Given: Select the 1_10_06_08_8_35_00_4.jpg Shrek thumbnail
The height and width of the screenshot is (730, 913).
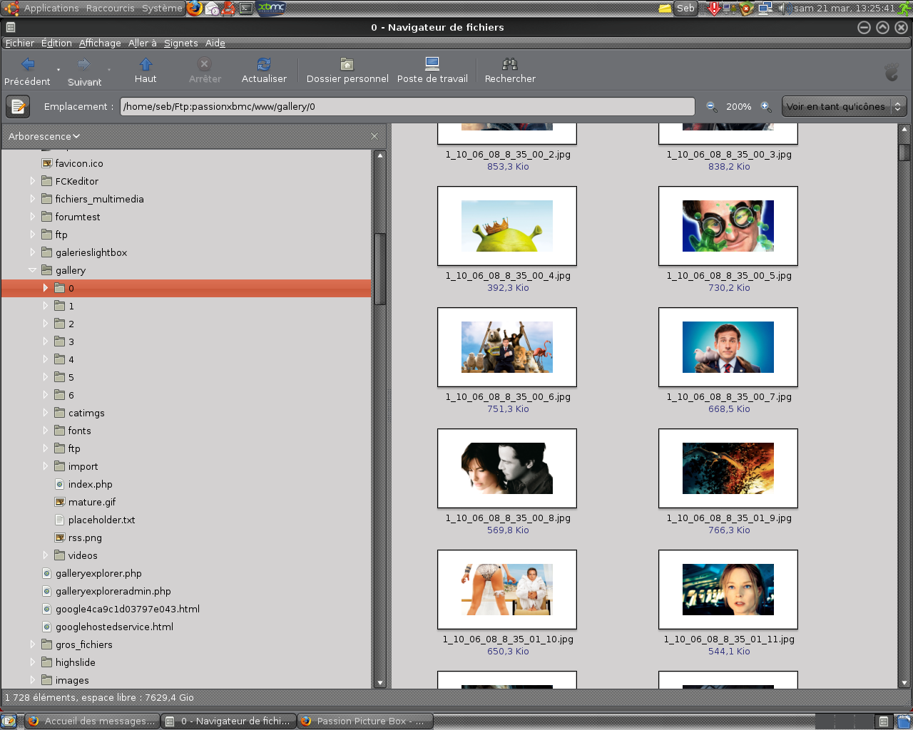Looking at the screenshot, I should [507, 226].
